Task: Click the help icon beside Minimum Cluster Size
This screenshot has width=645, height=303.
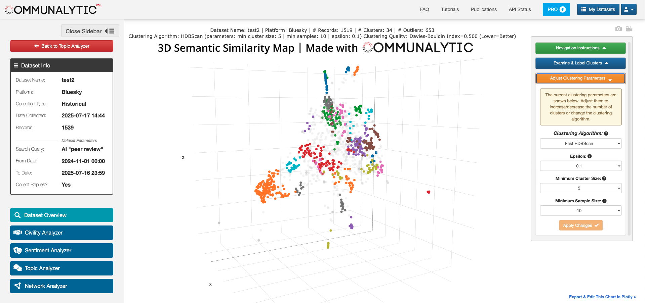Action: tap(604, 179)
